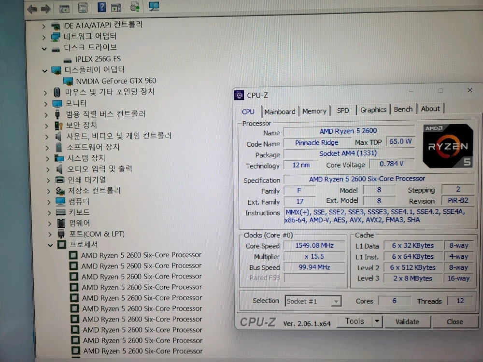Click the Bus Speed value 99.94 MHz
483x362 pixels.
314,267
